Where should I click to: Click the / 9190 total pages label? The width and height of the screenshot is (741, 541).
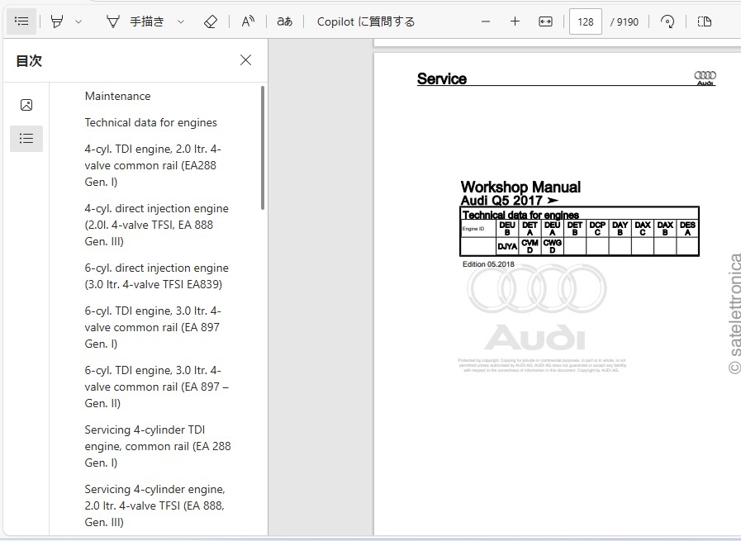tap(625, 21)
